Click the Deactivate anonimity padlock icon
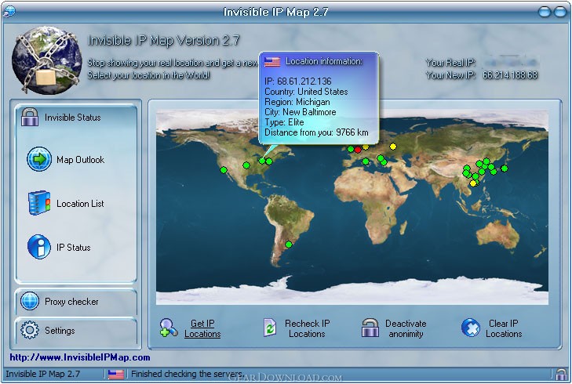 (370, 328)
